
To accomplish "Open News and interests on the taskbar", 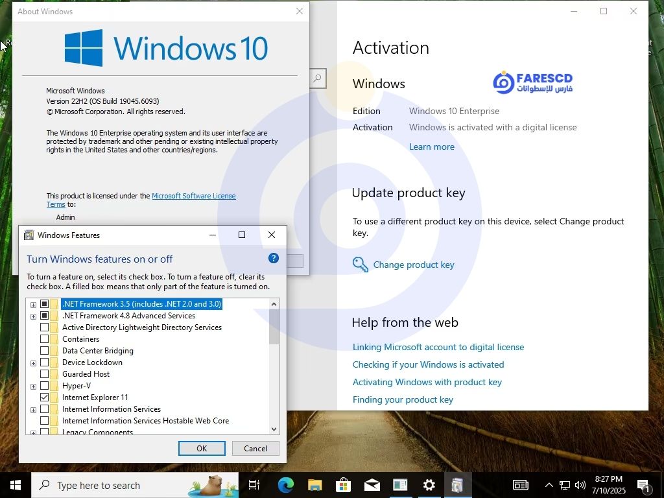I will pos(521,485).
